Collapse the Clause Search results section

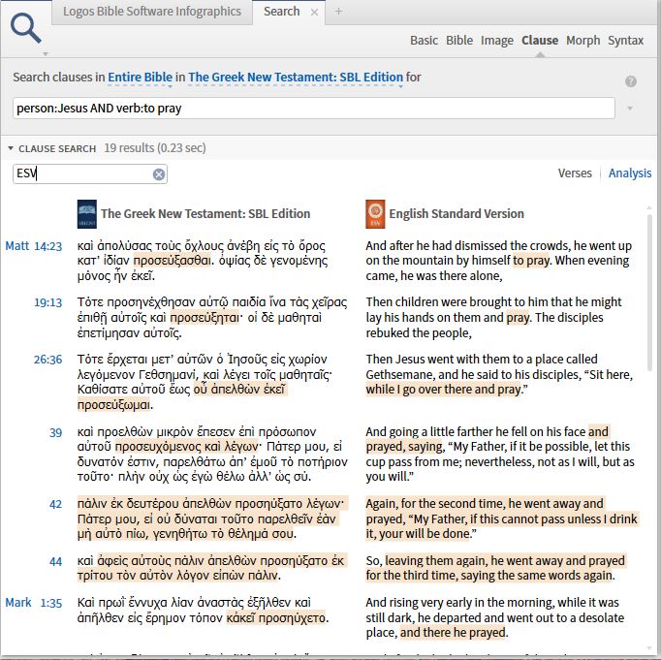[11, 148]
